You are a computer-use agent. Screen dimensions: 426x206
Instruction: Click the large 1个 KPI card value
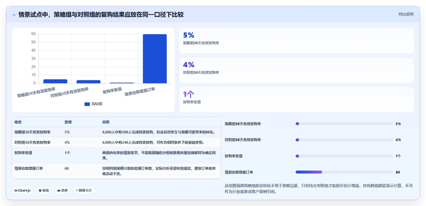tap(189, 94)
